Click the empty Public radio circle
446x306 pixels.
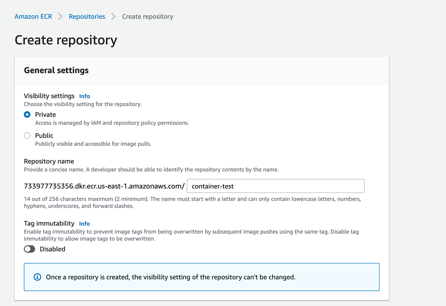click(x=27, y=135)
